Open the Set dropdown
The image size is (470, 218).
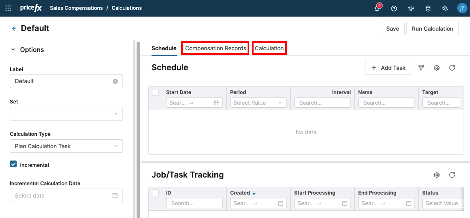pyautogui.click(x=66, y=114)
